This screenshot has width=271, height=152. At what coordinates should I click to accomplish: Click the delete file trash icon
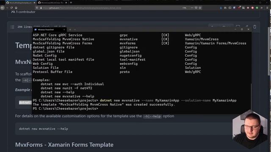pyautogui.click(x=255, y=27)
